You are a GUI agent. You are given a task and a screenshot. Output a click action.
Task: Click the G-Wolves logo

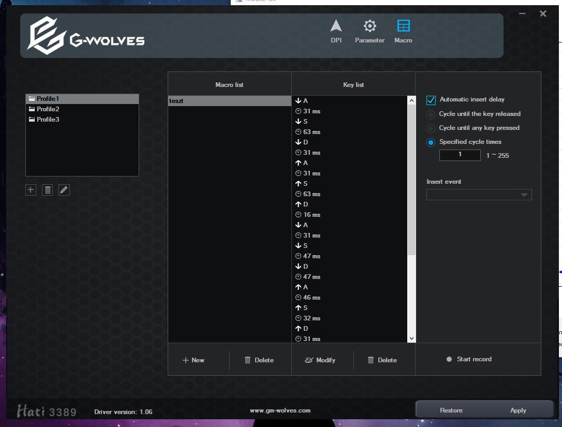pyautogui.click(x=86, y=35)
